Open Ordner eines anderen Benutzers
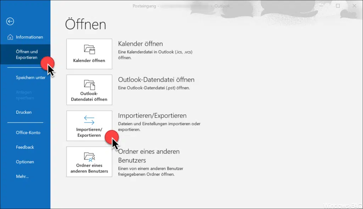Screen dimensions: 363x209 pos(89,162)
